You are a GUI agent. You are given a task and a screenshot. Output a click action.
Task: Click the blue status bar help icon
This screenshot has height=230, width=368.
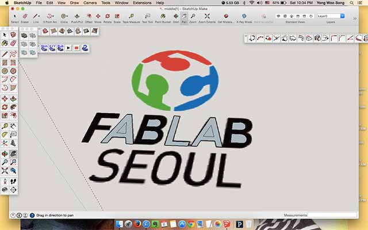click(32, 215)
